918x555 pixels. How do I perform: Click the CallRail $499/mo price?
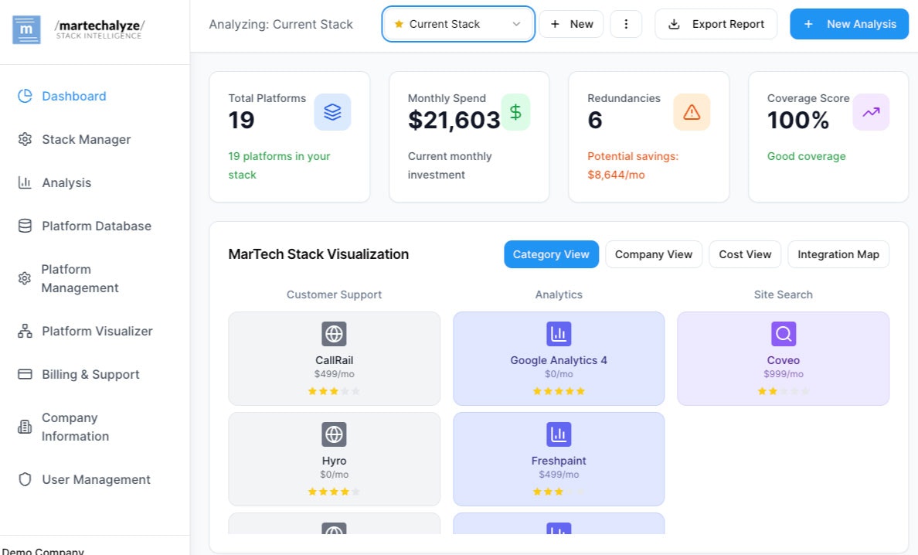(335, 374)
